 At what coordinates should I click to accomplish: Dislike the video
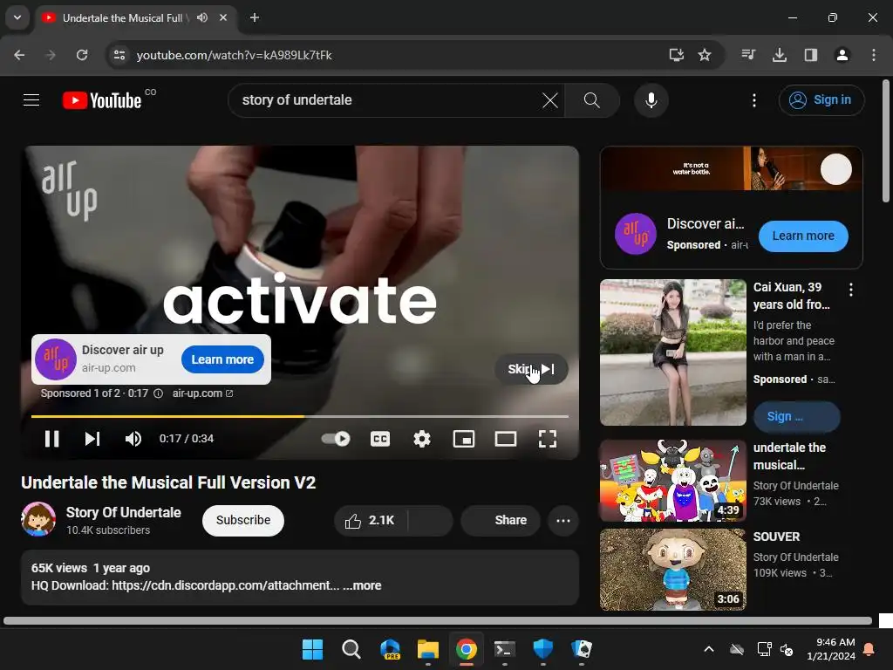pos(431,520)
